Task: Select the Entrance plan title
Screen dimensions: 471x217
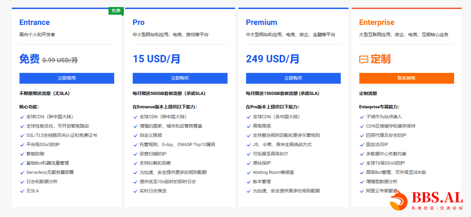Action: [x=35, y=22]
